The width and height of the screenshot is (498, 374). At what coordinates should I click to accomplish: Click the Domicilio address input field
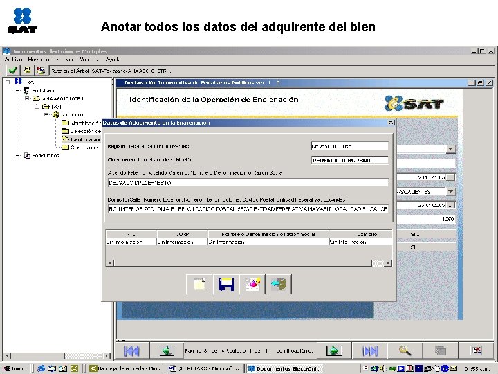tap(248, 209)
